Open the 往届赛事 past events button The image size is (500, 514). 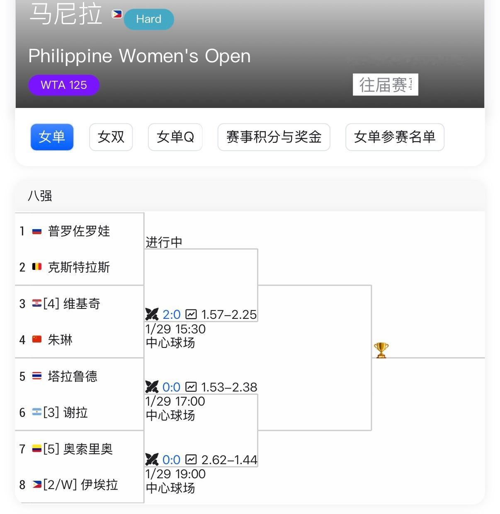coord(385,85)
